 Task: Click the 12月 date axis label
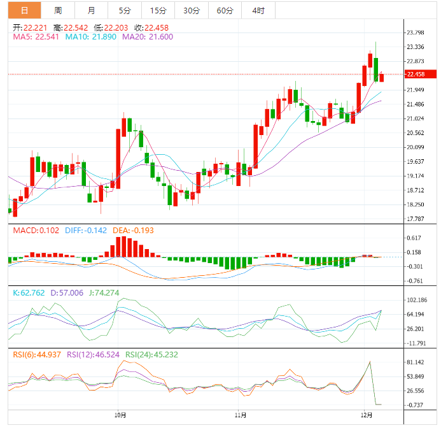[367, 415]
